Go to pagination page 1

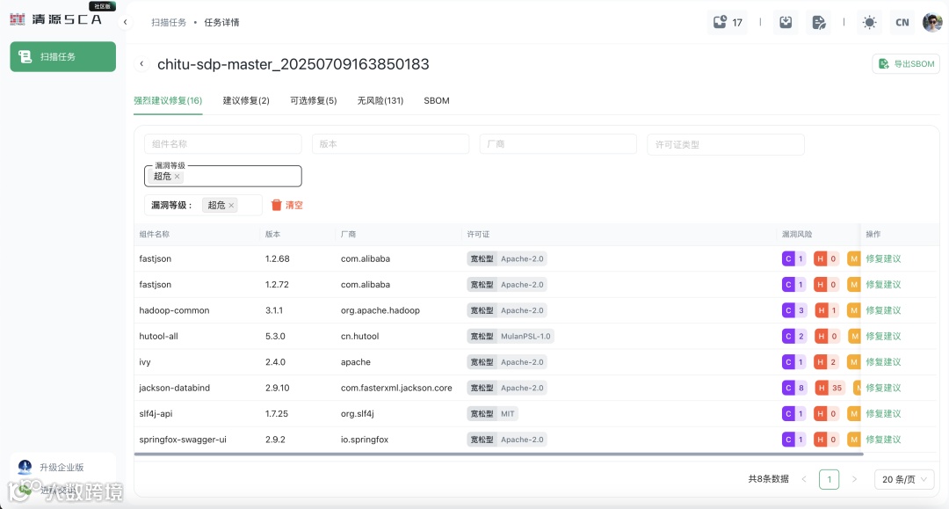(829, 479)
